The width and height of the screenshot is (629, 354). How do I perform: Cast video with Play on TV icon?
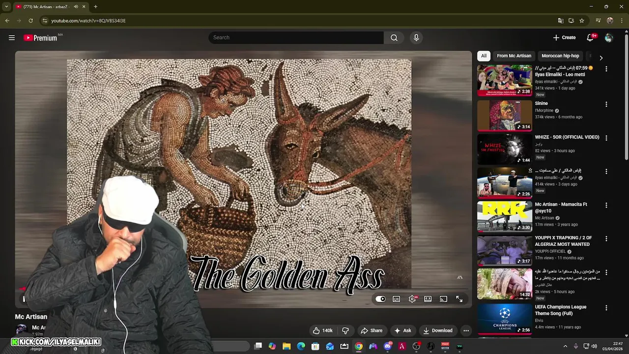point(443,299)
